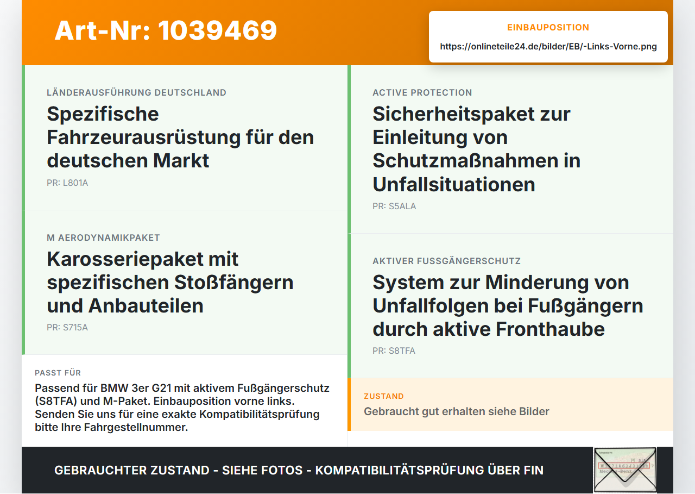Select the EINBAUPOSITION label
Viewport: 695px width, 494px height.
[x=548, y=28]
